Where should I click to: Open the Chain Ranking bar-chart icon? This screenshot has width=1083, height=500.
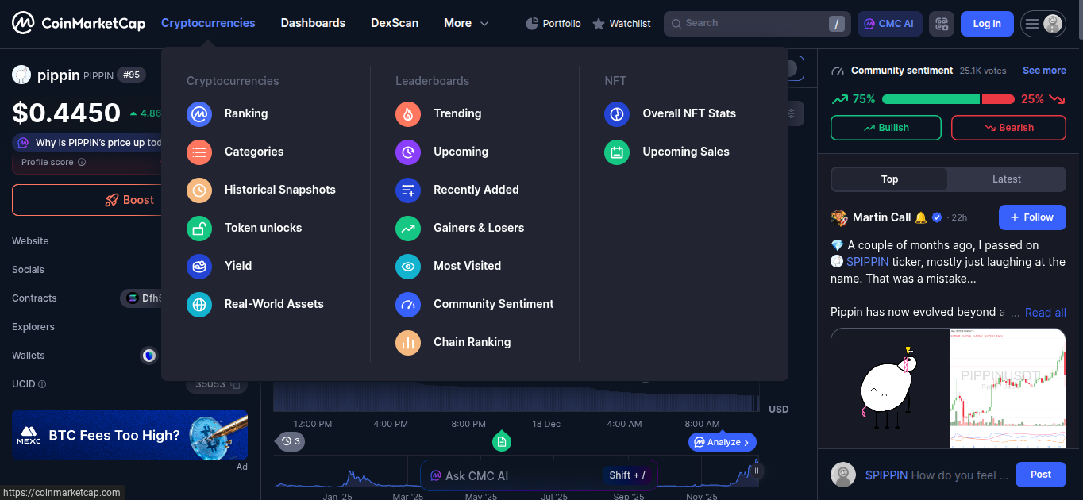point(408,342)
